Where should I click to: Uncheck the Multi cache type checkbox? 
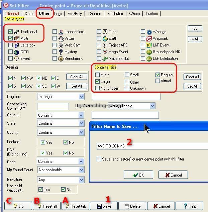coord(11,38)
